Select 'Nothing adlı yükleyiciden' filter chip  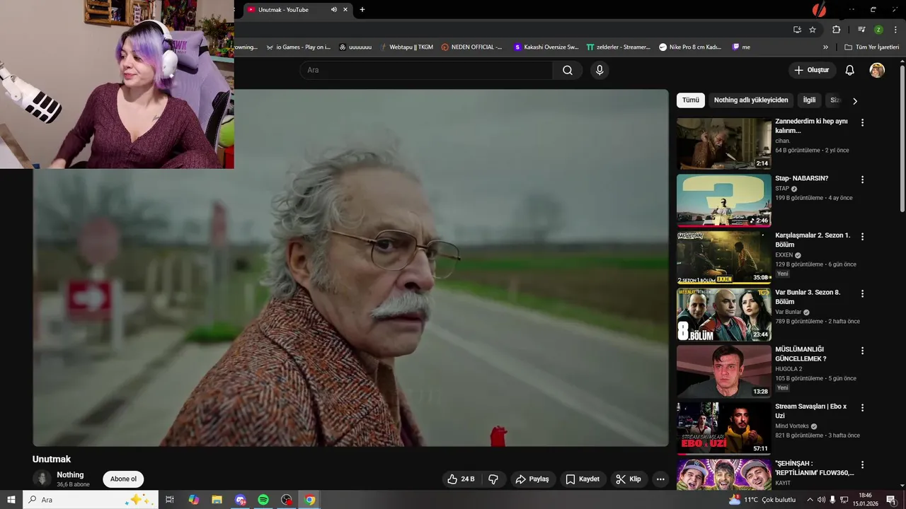(x=751, y=100)
